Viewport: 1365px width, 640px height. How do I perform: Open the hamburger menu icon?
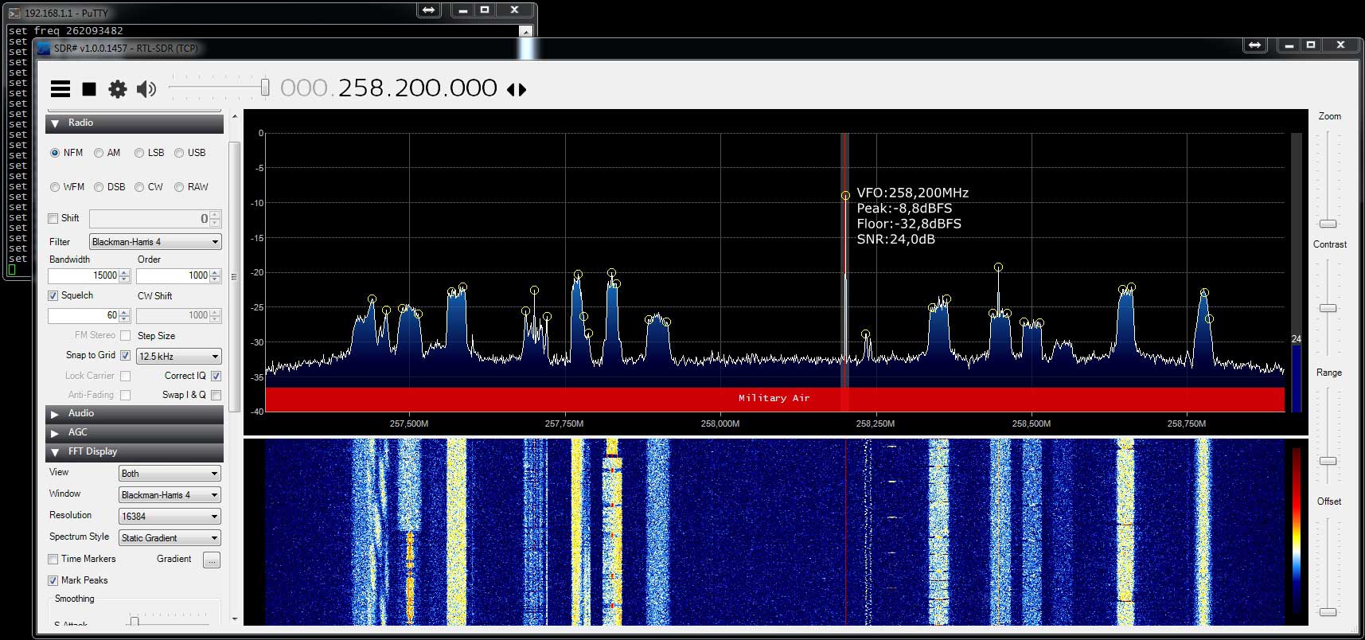click(x=60, y=89)
